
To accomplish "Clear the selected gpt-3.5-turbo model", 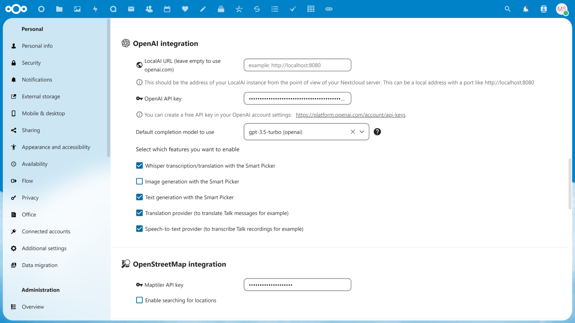I will point(352,132).
